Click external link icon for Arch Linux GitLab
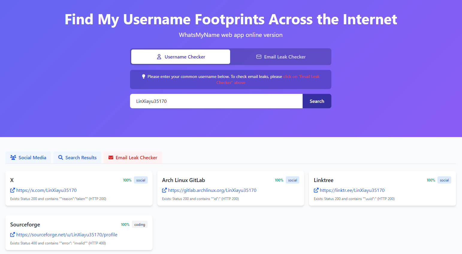The height and width of the screenshot is (254, 462). pos(164,190)
